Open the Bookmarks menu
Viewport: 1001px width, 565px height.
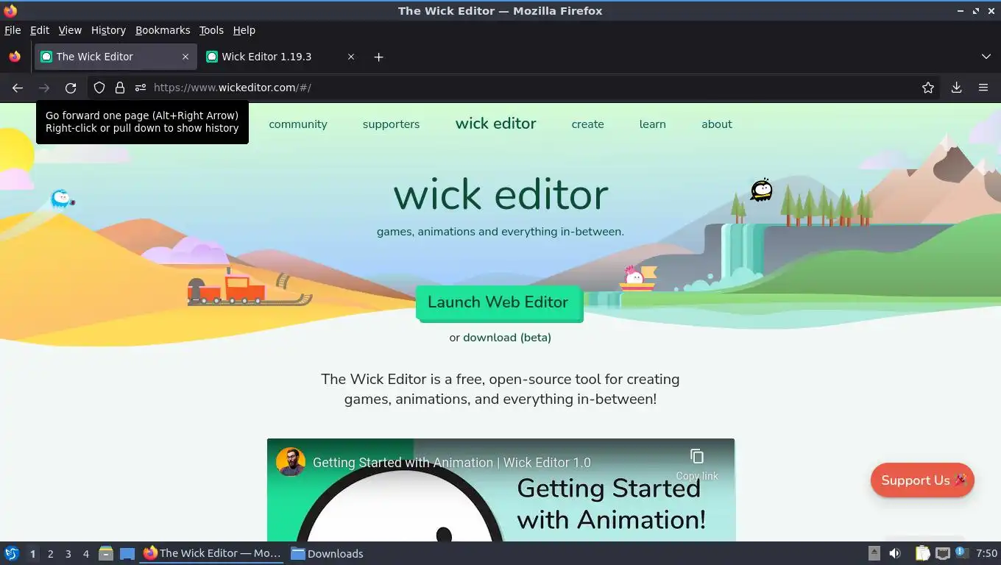(163, 30)
